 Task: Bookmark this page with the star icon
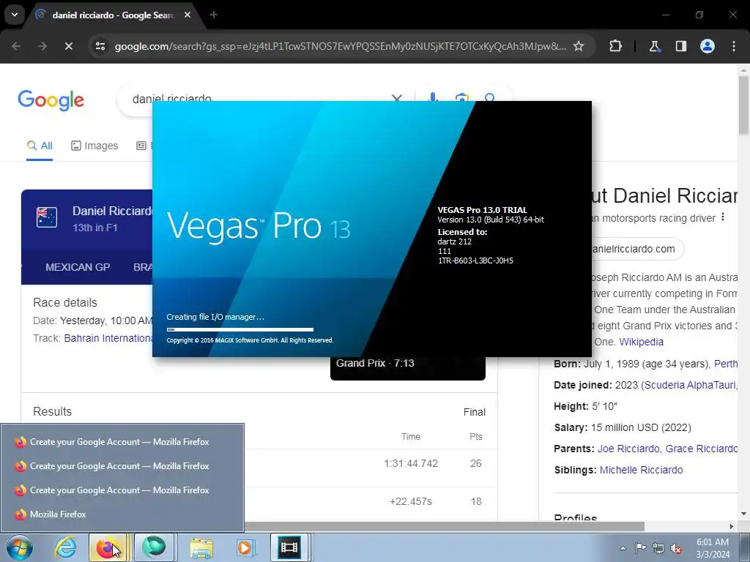(x=579, y=46)
